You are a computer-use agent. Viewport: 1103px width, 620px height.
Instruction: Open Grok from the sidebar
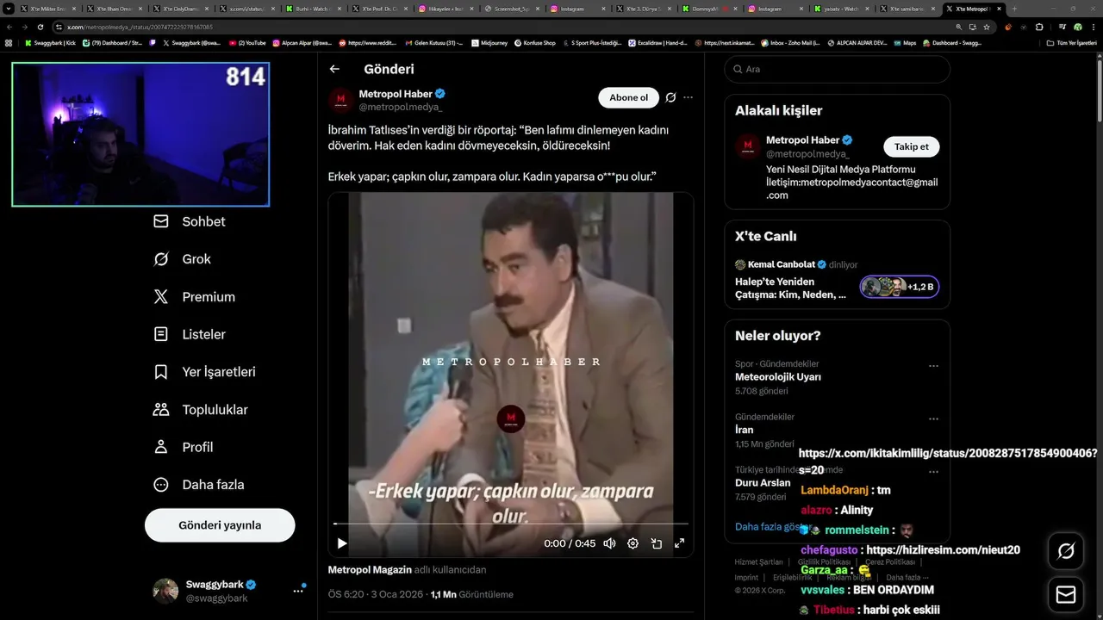[182, 259]
